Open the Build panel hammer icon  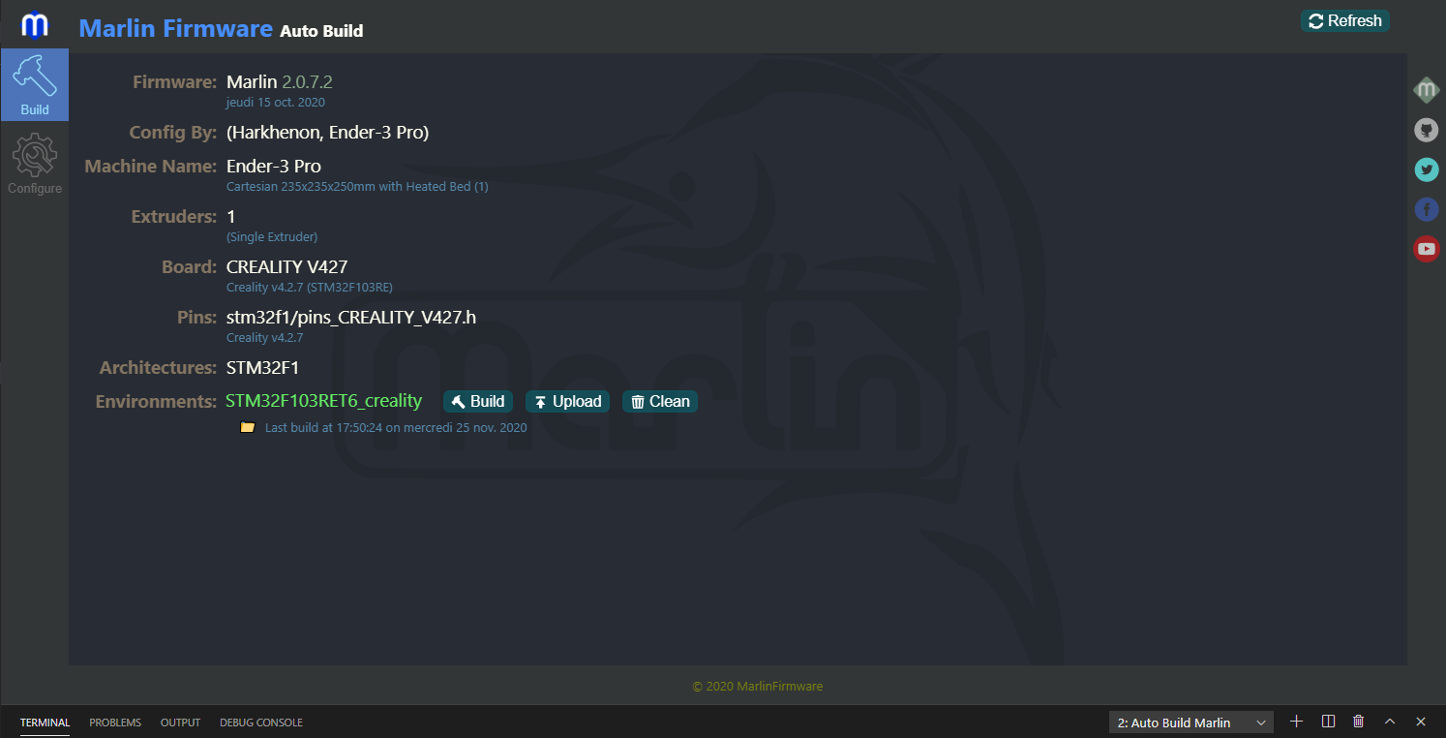click(x=34, y=85)
